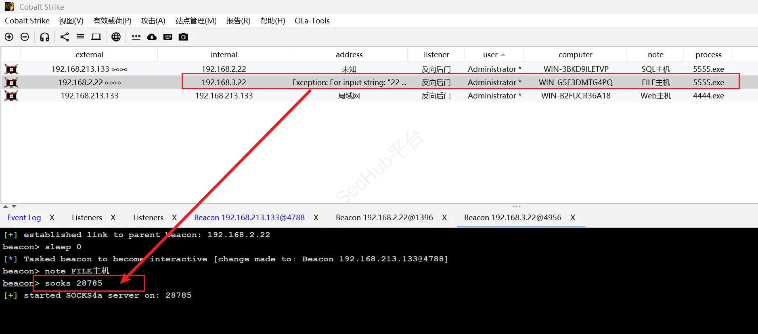The width and height of the screenshot is (758, 334).
Task: Switch to Beacon 192.168.213.133@4788 tab
Action: tap(249, 217)
